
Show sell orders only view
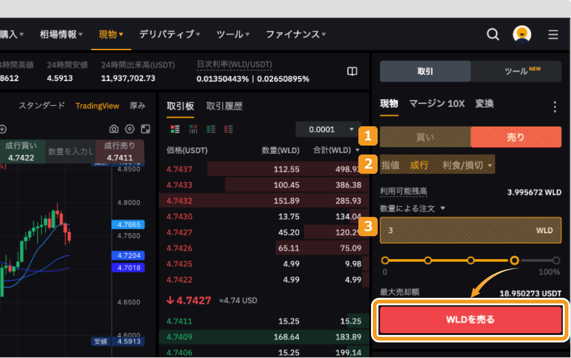coord(229,129)
